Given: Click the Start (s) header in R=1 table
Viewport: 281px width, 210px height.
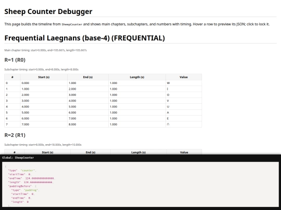Looking at the screenshot, I should (44, 77).
